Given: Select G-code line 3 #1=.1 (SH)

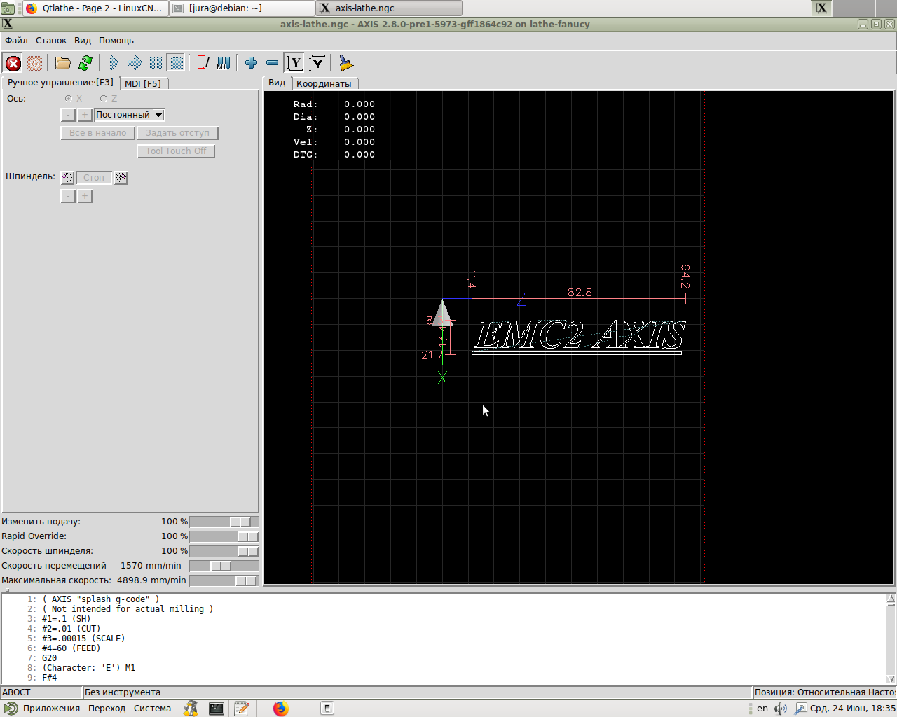Looking at the screenshot, I should point(66,619).
